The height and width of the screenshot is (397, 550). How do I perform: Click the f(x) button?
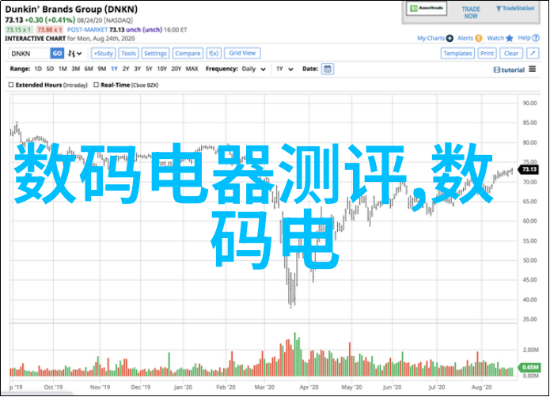pyautogui.click(x=214, y=53)
